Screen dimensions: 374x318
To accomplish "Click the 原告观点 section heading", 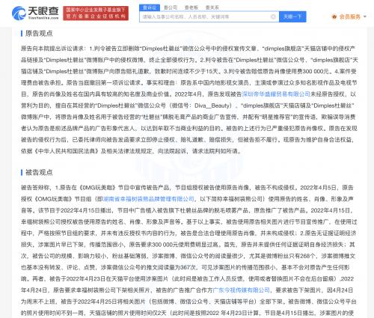I will 39,34.
